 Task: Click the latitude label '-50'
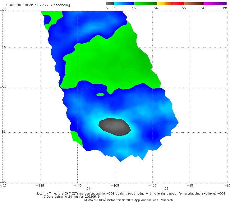3,87
